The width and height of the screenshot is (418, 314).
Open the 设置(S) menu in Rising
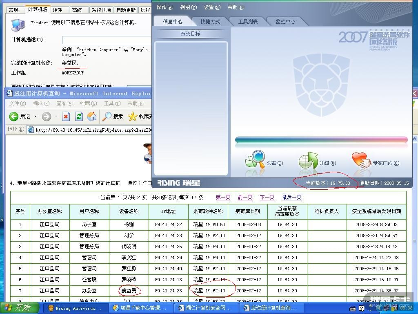coord(212,7)
